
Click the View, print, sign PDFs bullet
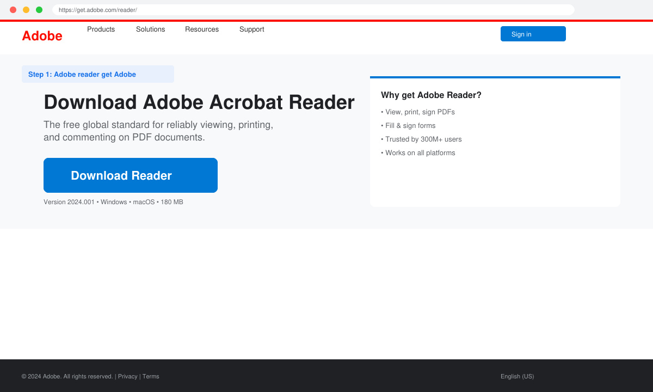tap(418, 112)
